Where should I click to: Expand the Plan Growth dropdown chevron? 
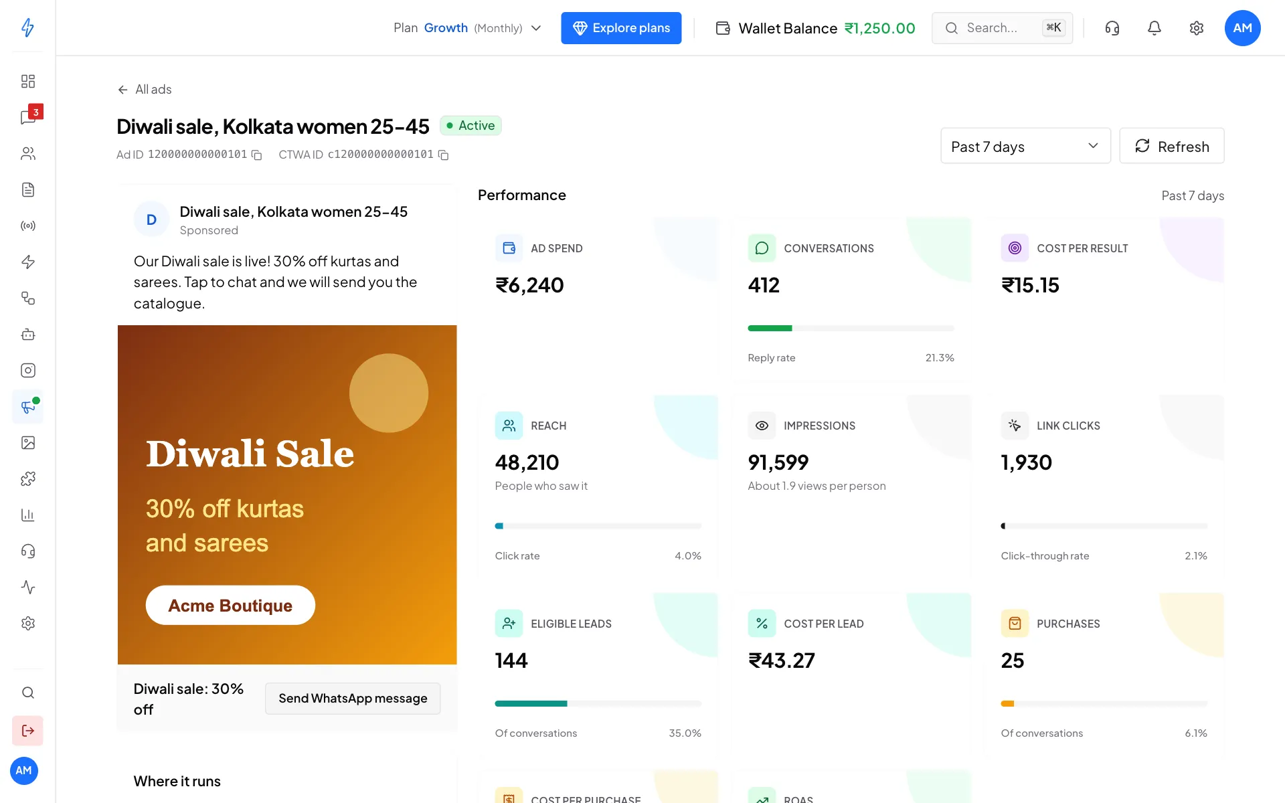pyautogui.click(x=535, y=28)
